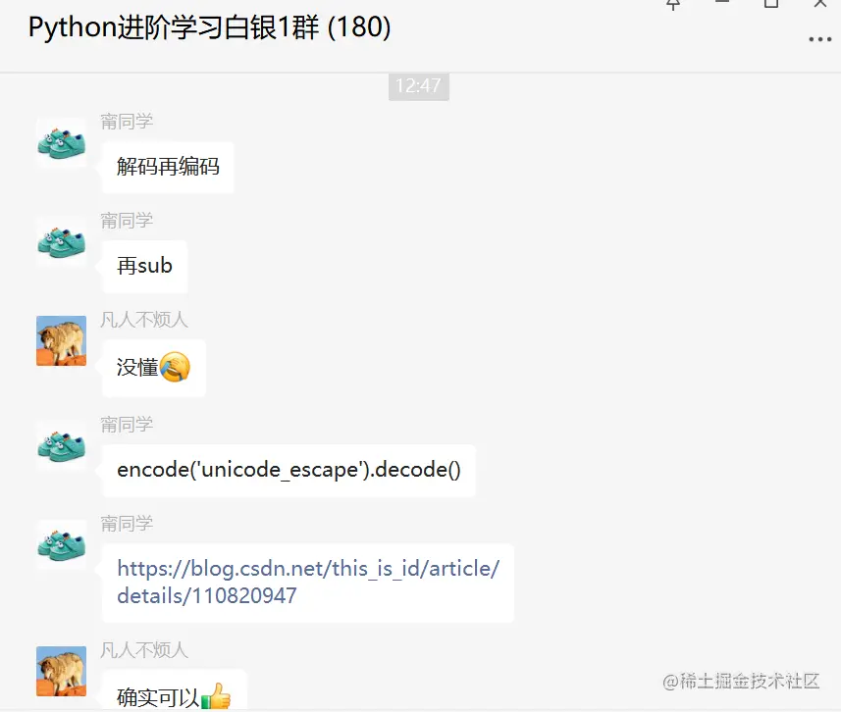Close the chat window
This screenshot has height=712, width=841.
click(820, 3)
